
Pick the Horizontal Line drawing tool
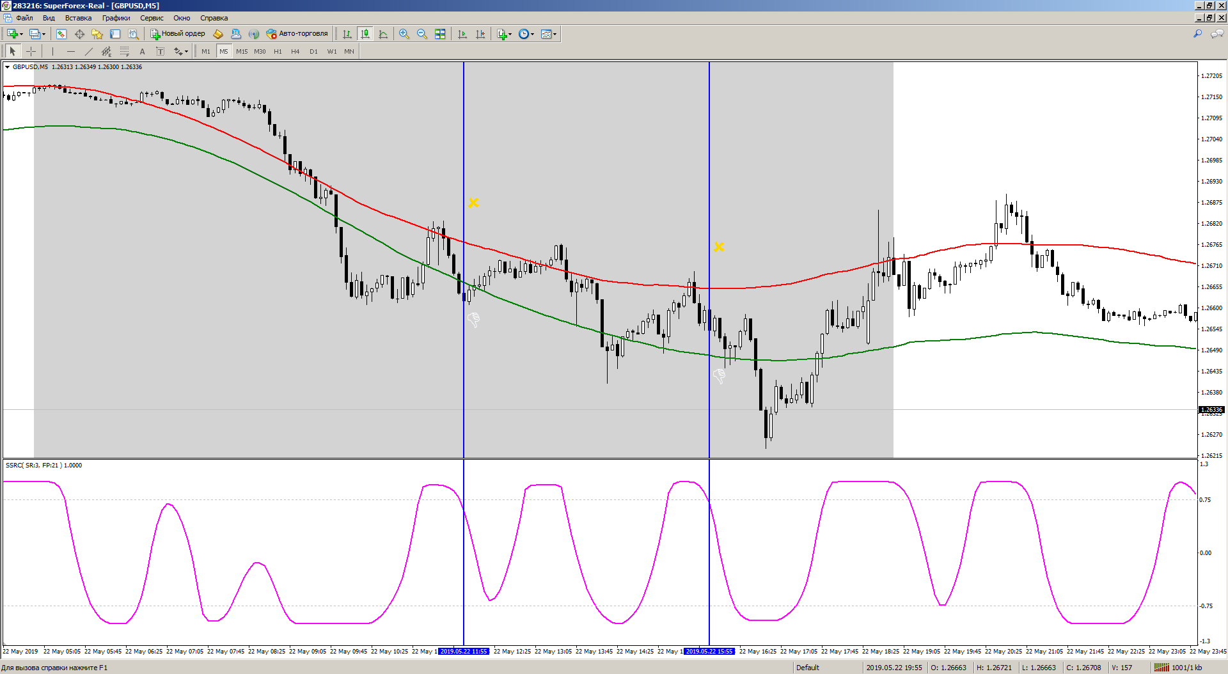(x=70, y=51)
